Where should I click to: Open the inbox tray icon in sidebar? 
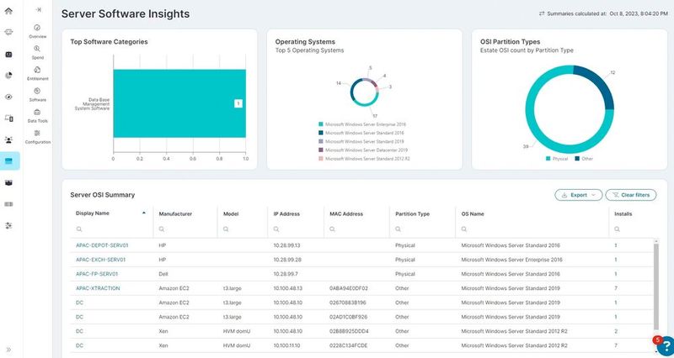pyautogui.click(x=8, y=182)
